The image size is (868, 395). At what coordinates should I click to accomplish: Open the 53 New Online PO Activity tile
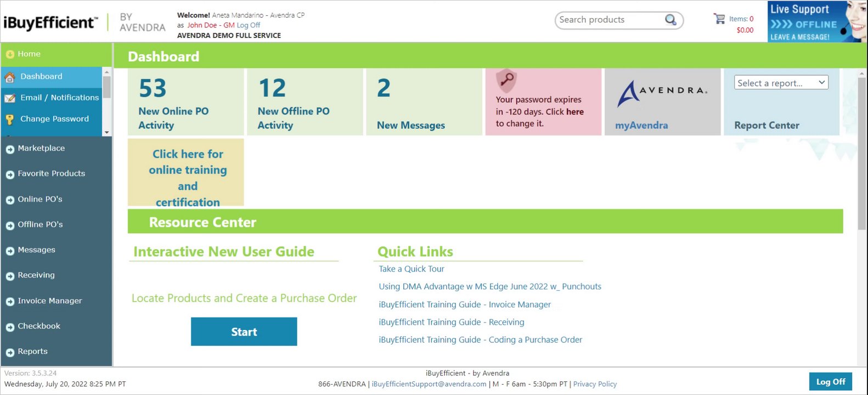coord(185,102)
